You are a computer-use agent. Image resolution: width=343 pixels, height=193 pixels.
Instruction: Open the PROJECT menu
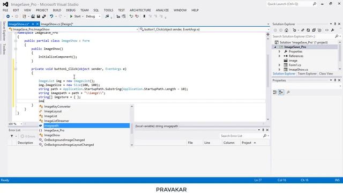42,10
